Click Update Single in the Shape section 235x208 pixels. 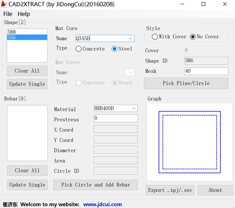[x=27, y=84]
